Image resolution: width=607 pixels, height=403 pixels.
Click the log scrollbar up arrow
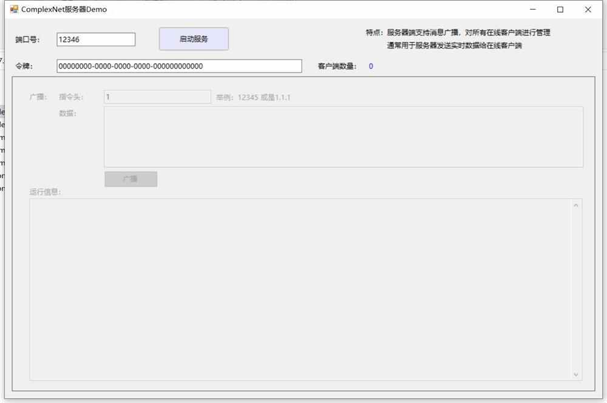575,205
